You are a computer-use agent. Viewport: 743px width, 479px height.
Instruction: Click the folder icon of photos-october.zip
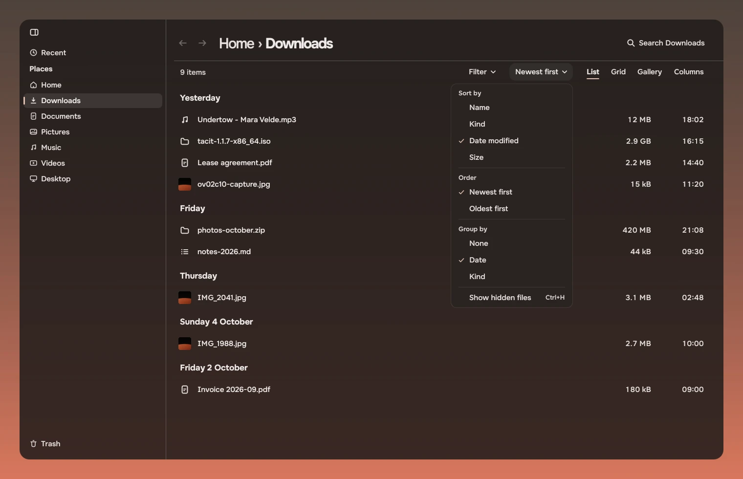(185, 230)
